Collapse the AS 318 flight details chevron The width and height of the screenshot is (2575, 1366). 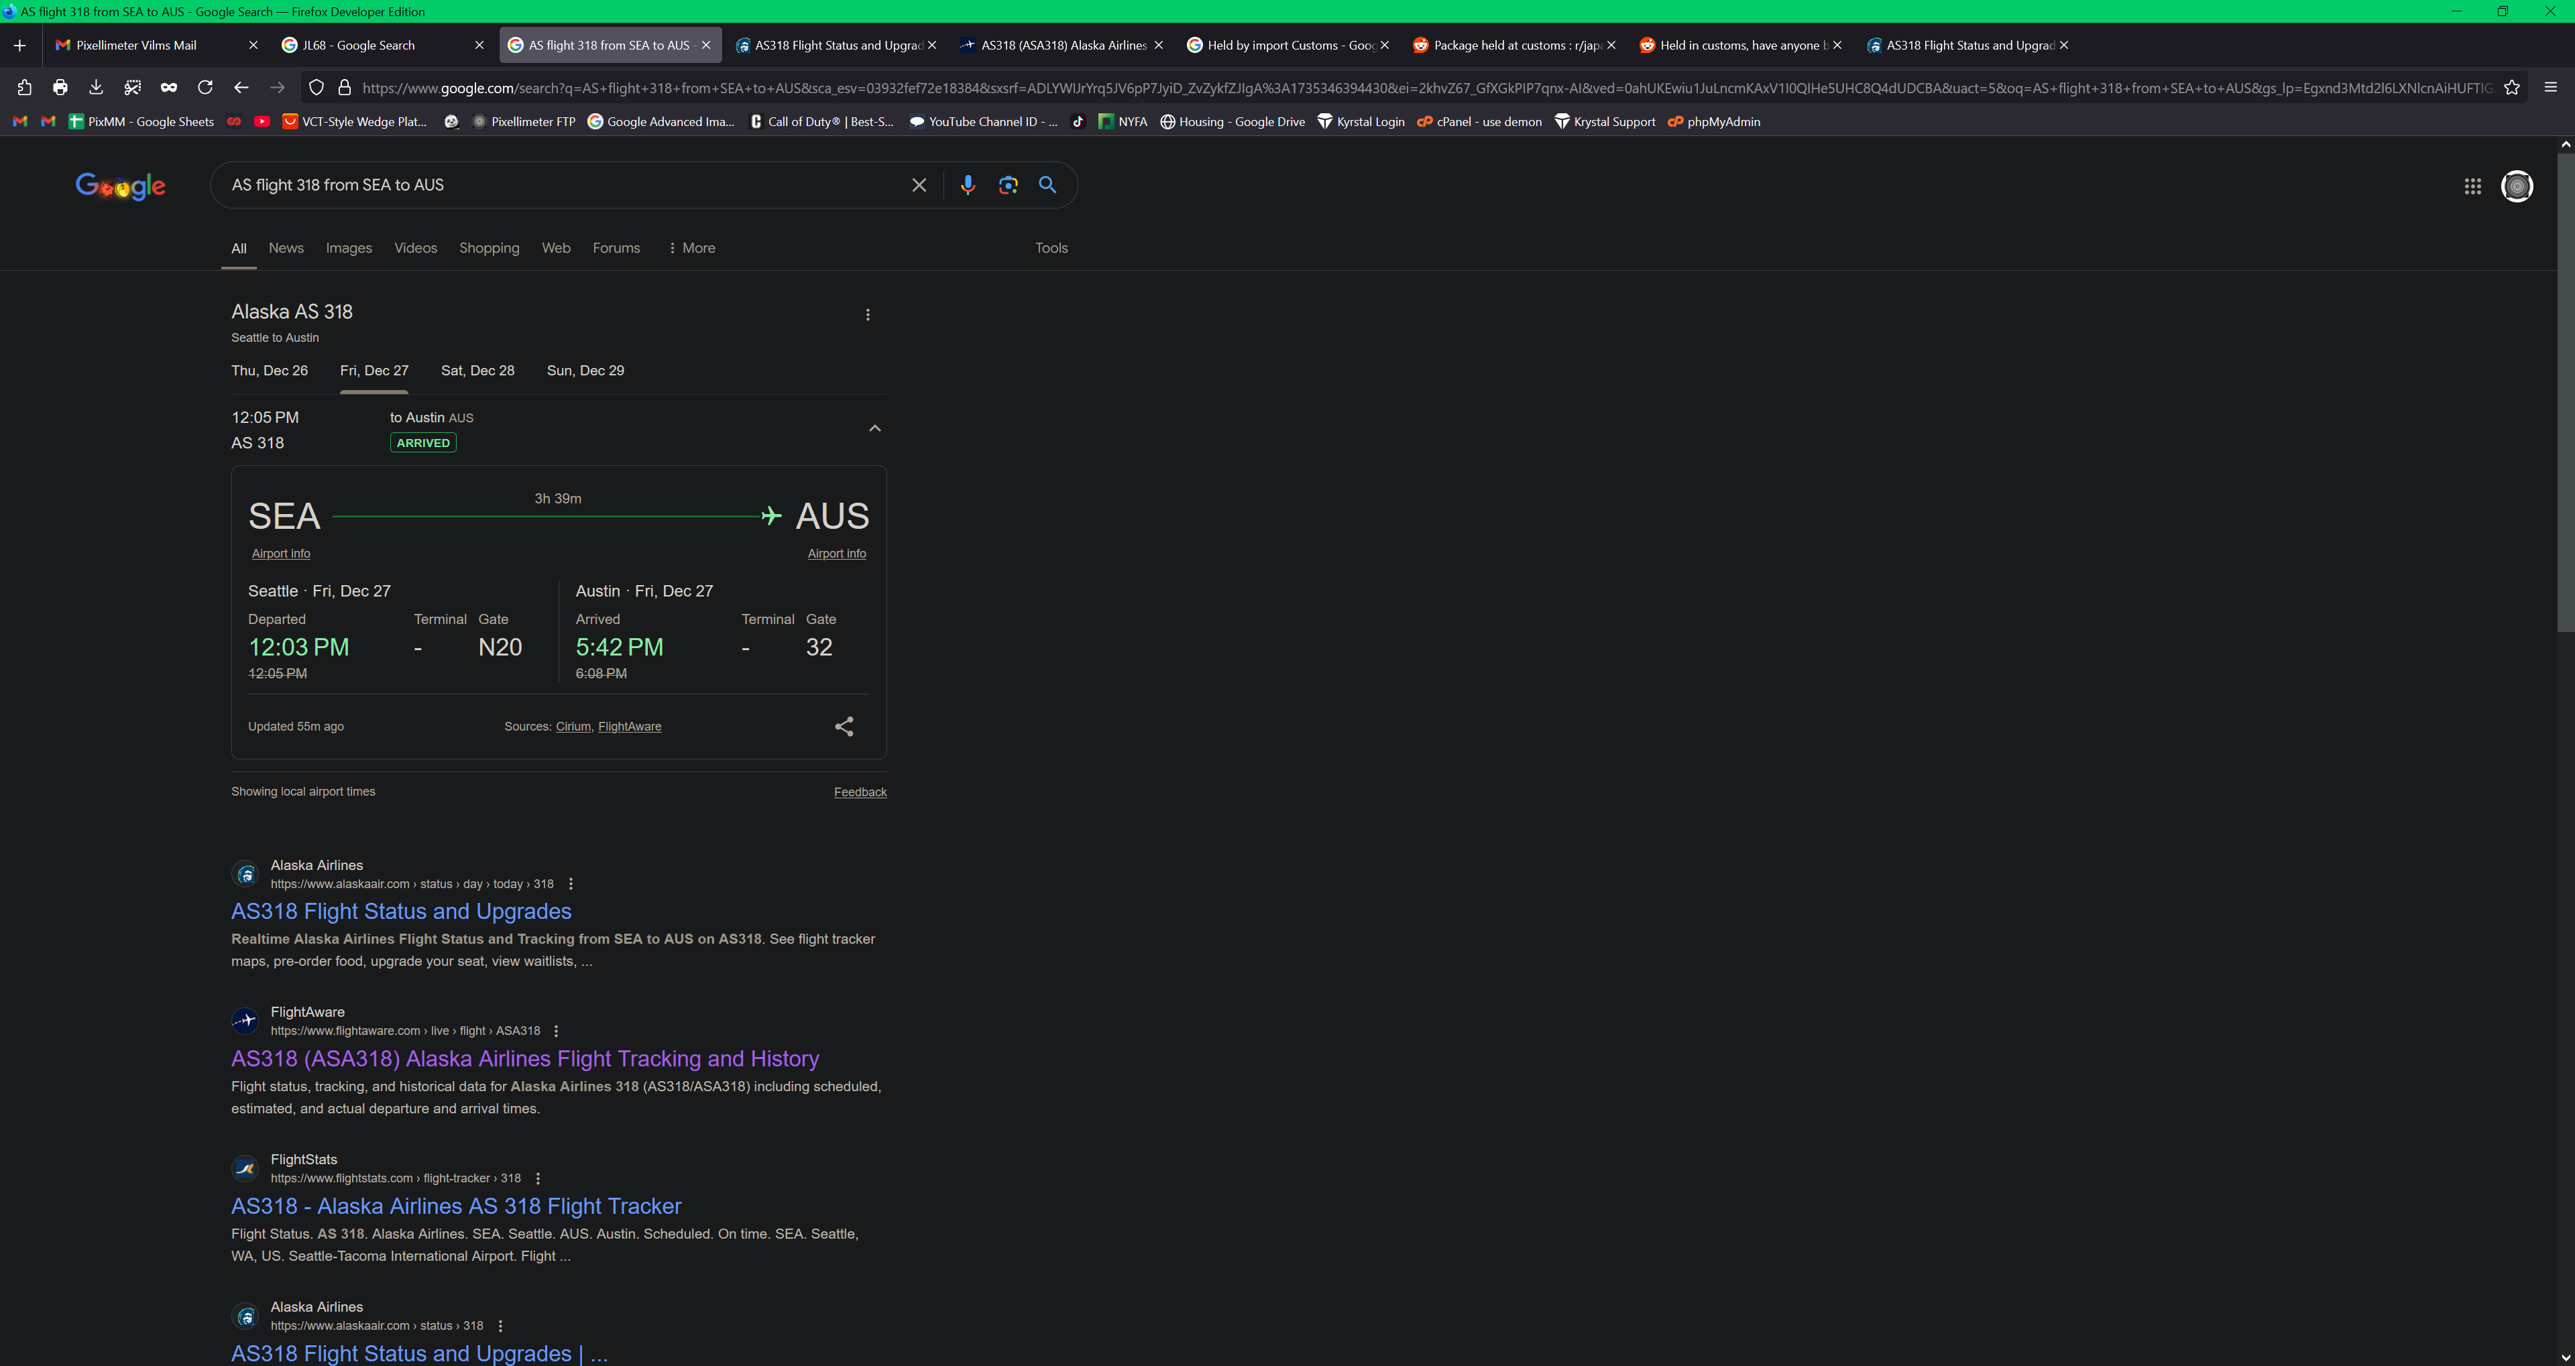click(874, 429)
